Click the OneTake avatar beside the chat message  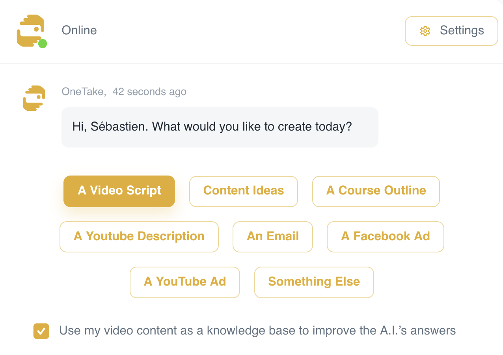[x=34, y=98]
